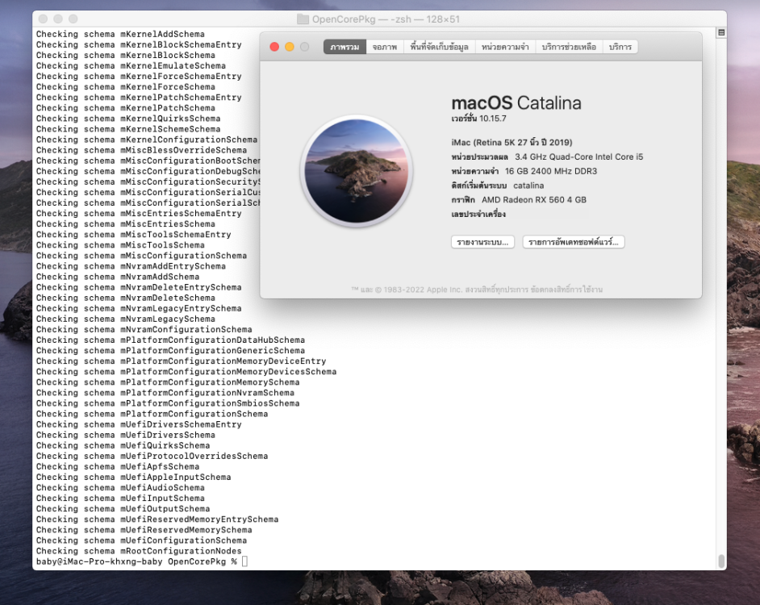Click line 'Checking schema mUefiProtocolOverridesSchema'
Viewport: 760px width, 605px height.
pyautogui.click(x=152, y=457)
